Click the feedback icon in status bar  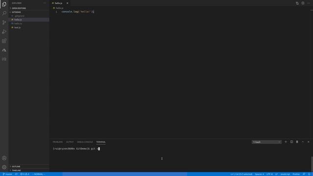pos(304,174)
